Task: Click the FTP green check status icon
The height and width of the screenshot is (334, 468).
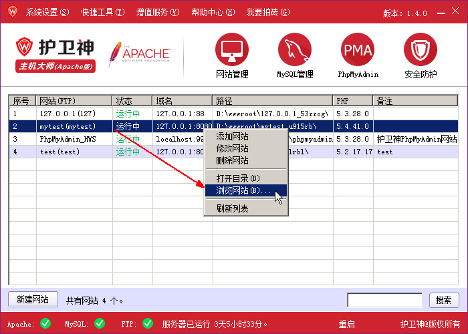Action: [x=148, y=323]
